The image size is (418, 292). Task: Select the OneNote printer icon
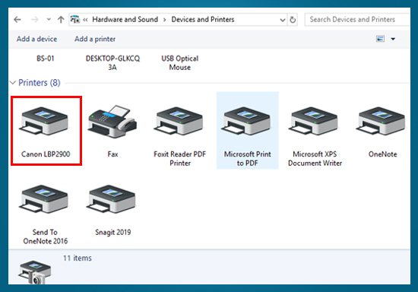381,121
